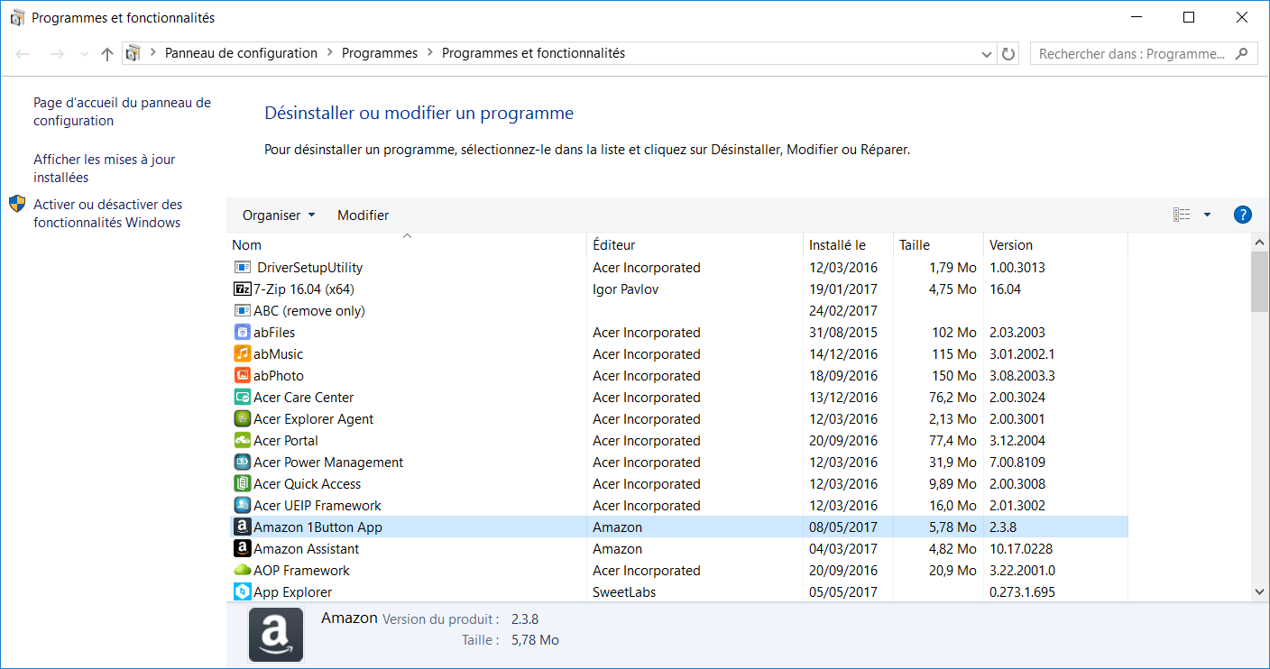1270x669 pixels.
Task: Click the Acer Quick Access icon
Action: point(242,484)
